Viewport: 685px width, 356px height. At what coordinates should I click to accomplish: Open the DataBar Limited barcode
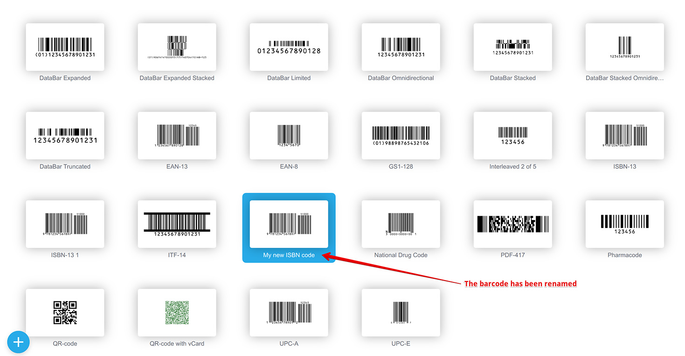[289, 47]
